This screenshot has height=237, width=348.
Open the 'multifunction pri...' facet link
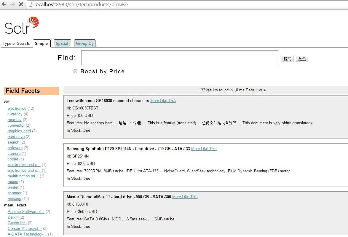click(23, 176)
